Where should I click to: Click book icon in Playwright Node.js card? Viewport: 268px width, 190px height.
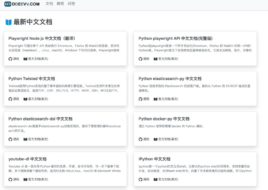click(25, 59)
